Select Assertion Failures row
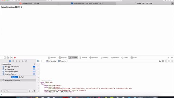The height and width of the screenshot is (98, 174). [18, 74]
